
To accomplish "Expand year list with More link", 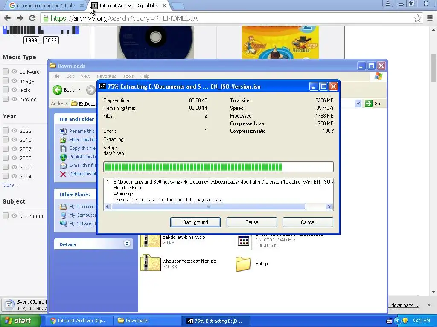I will [x=10, y=185].
